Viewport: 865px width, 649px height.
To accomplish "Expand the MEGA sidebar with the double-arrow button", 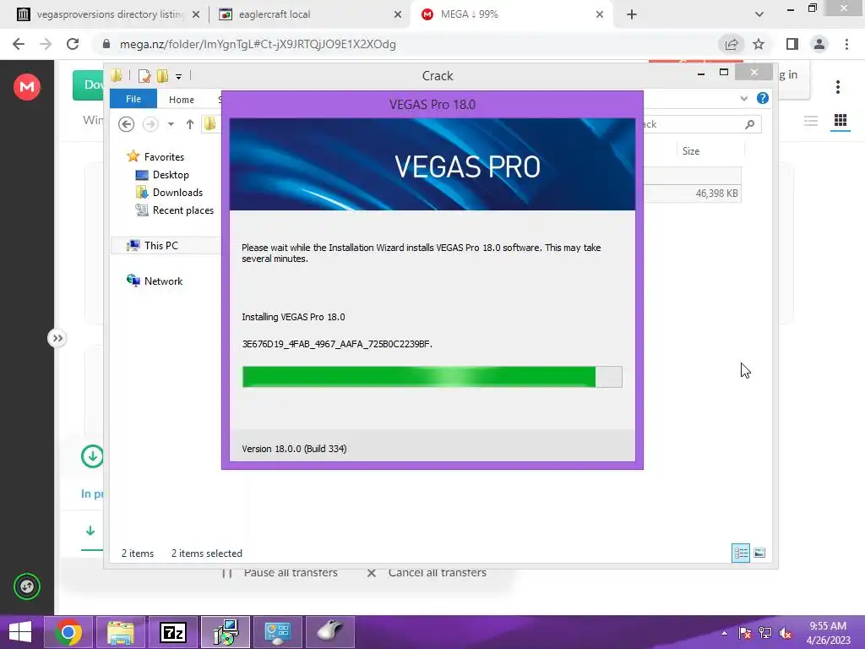I will [x=57, y=338].
